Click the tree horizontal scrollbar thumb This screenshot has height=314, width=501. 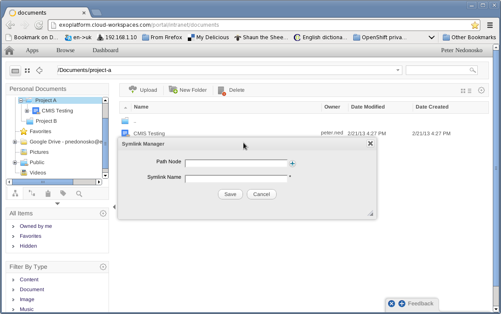click(43, 182)
